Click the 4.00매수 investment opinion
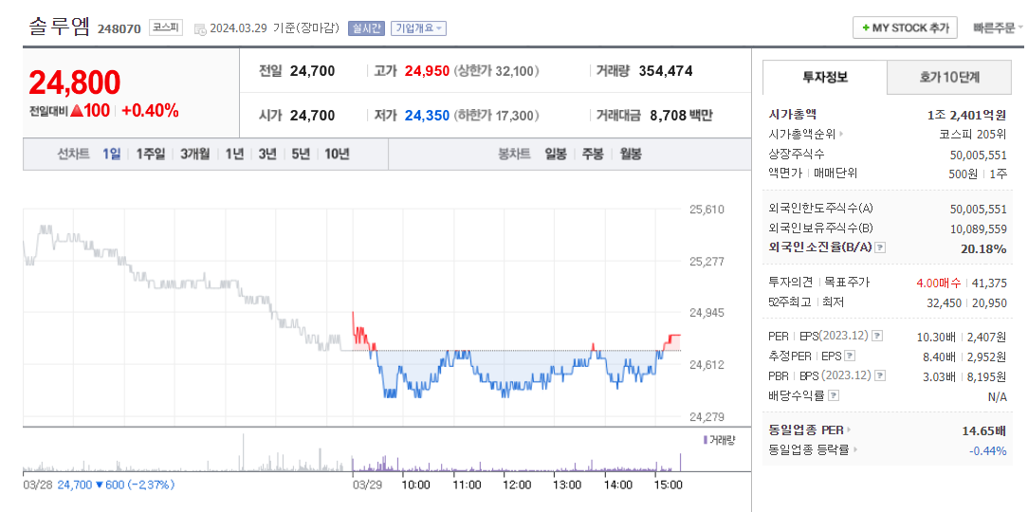Screen dimensions: 1028x512 [939, 283]
